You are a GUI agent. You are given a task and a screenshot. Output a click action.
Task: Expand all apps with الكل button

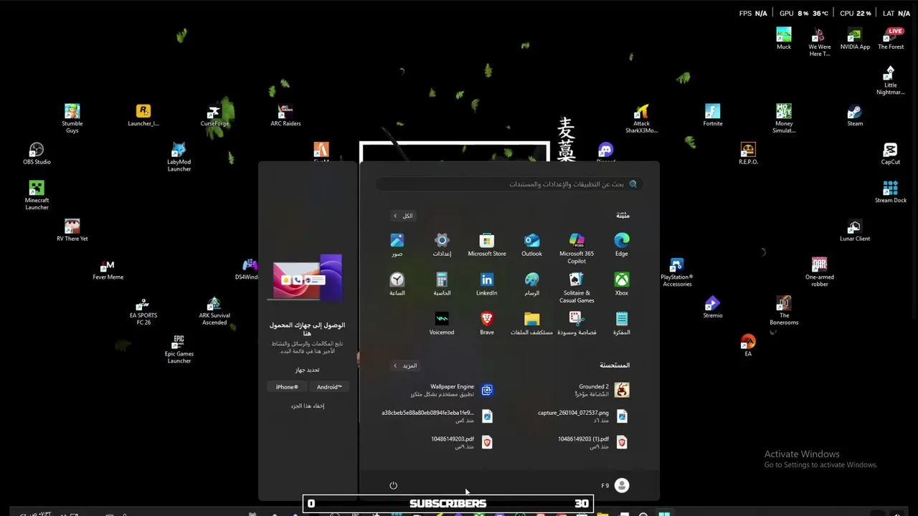[x=403, y=216]
